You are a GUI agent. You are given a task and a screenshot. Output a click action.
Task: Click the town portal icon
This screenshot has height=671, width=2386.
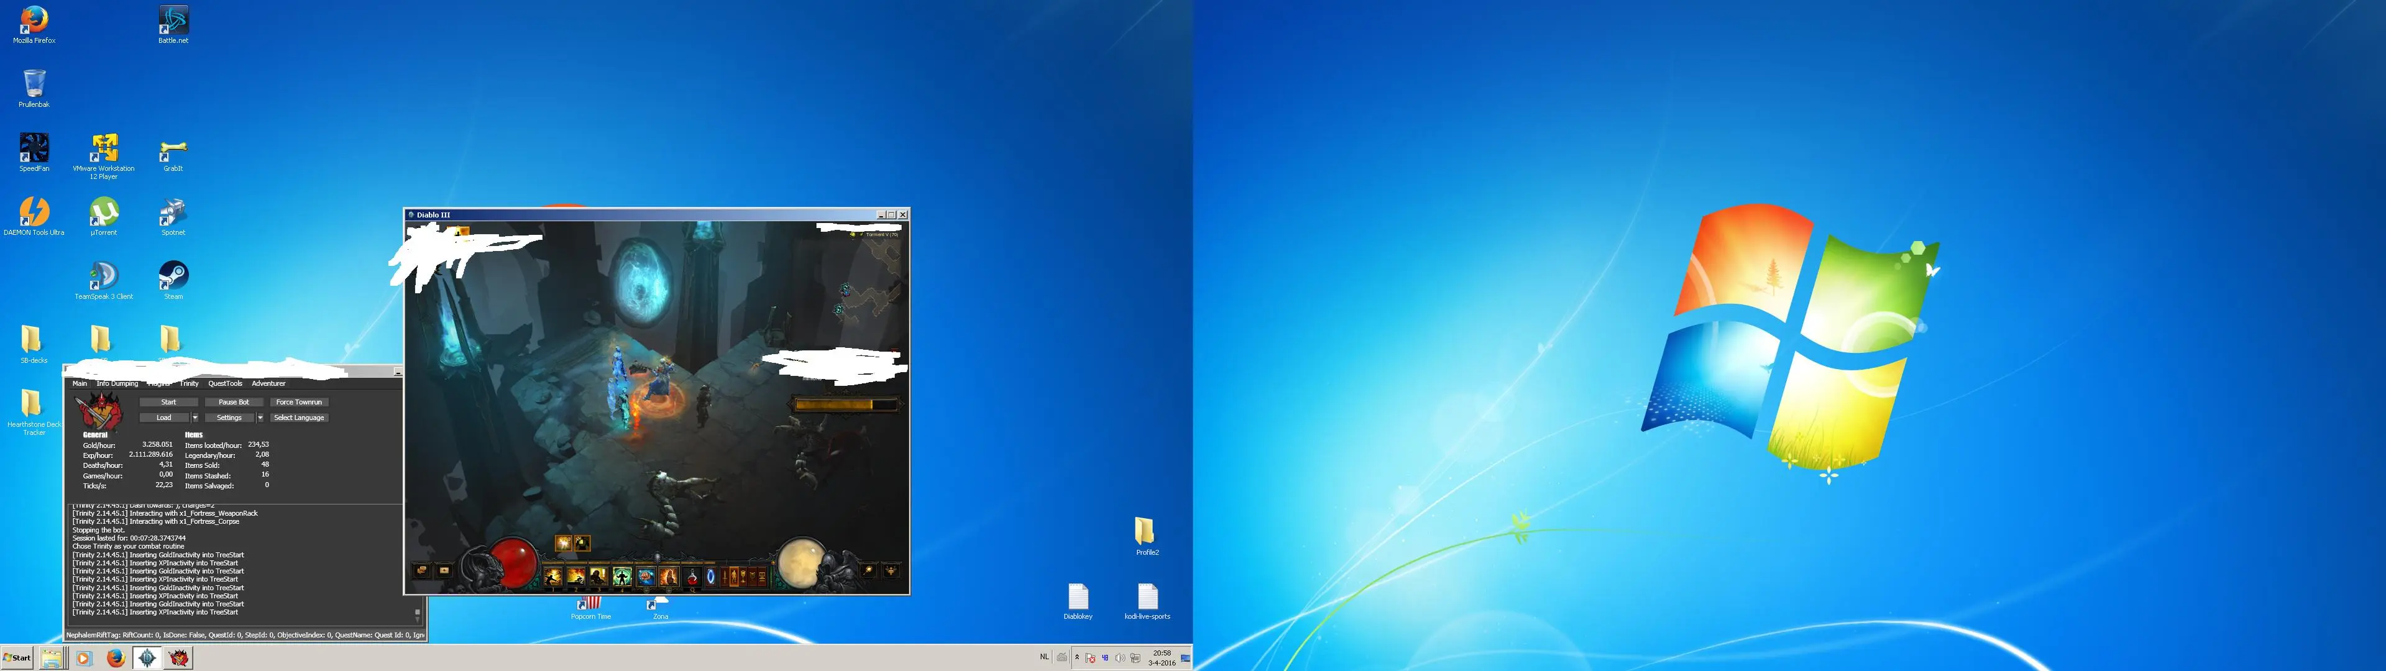[x=710, y=576]
